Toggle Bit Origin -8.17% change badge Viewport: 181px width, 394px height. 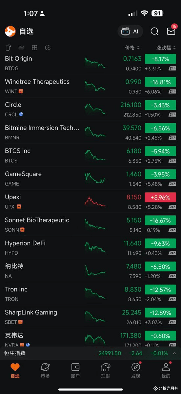[160, 59]
